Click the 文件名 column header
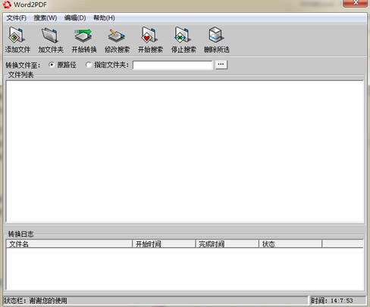 (69, 243)
